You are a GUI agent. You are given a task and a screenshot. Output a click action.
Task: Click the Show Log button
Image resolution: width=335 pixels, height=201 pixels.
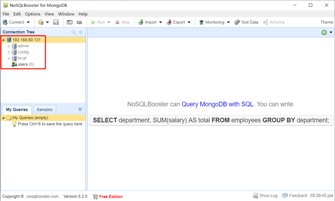265,196
